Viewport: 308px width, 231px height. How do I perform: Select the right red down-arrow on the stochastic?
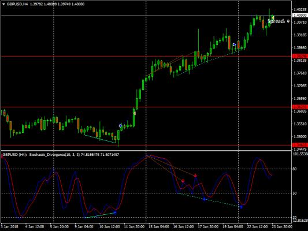click(x=195, y=175)
